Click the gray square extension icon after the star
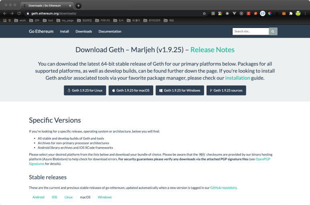The width and height of the screenshot is (310, 205). (x=213, y=14)
